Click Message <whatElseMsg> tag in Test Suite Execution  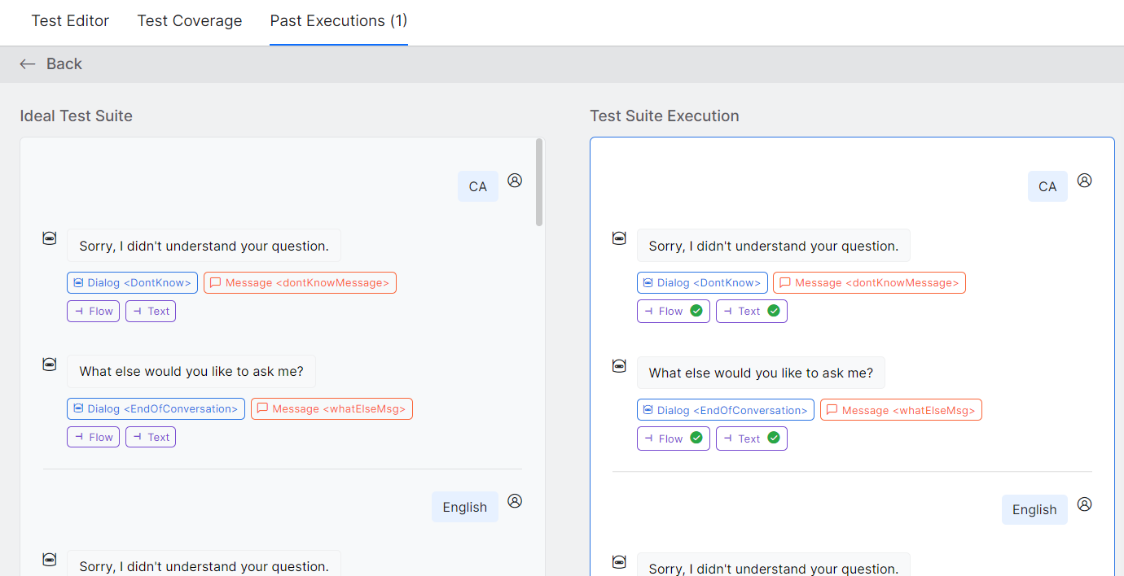(901, 411)
